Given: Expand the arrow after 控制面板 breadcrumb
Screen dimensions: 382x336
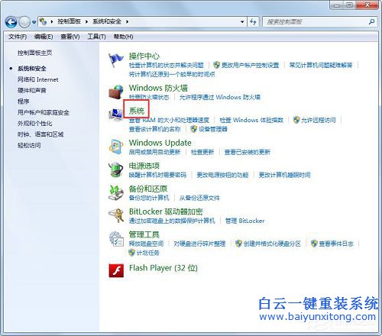Looking at the screenshot, I should tap(86, 22).
